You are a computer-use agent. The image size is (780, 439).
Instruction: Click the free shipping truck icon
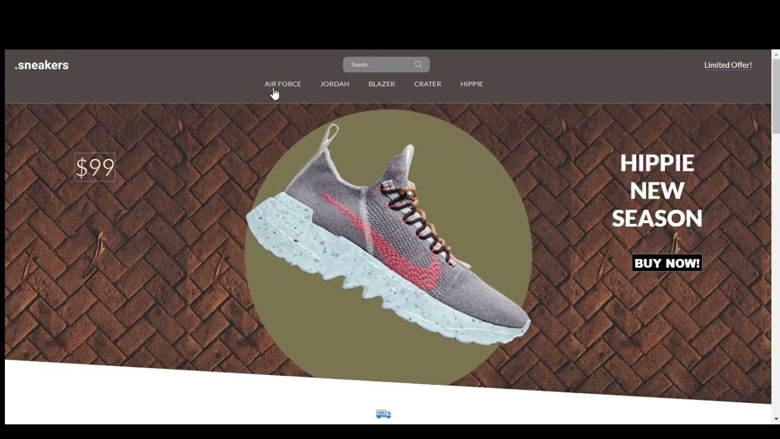pyautogui.click(x=383, y=414)
